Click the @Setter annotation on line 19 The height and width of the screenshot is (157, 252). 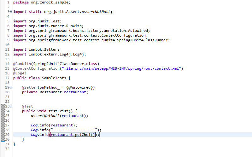pos(30,87)
